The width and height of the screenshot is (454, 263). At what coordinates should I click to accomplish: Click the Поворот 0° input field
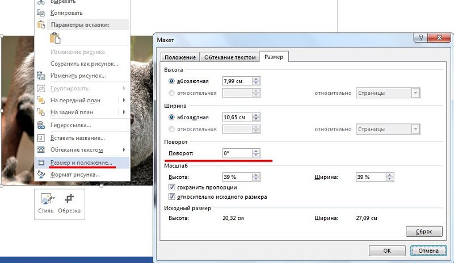237,153
